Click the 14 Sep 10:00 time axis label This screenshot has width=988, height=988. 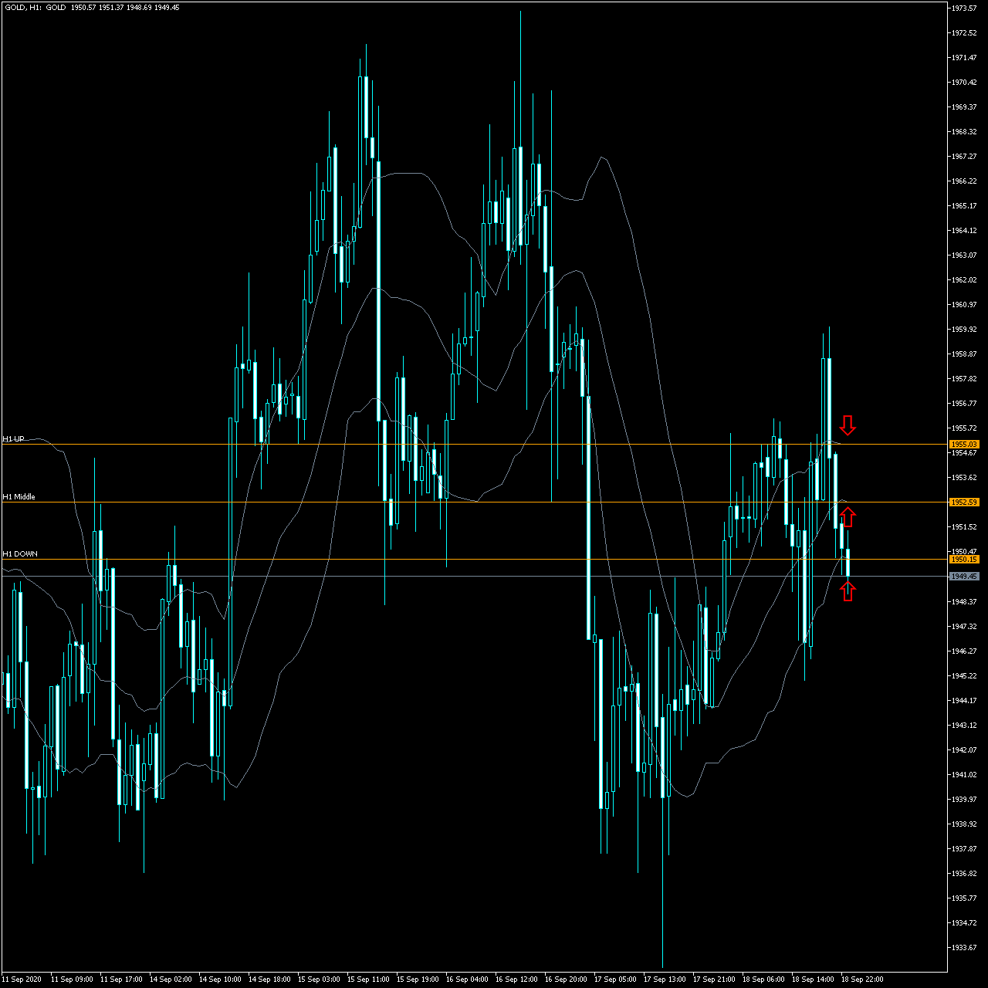[220, 980]
